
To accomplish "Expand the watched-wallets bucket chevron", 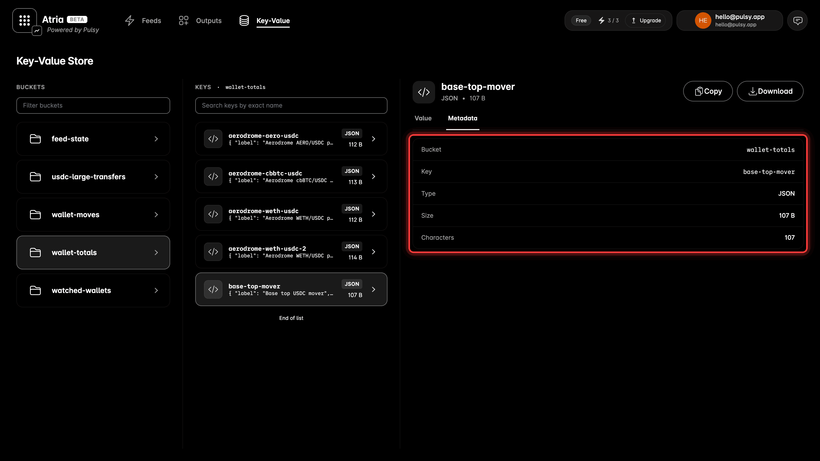I will click(156, 290).
